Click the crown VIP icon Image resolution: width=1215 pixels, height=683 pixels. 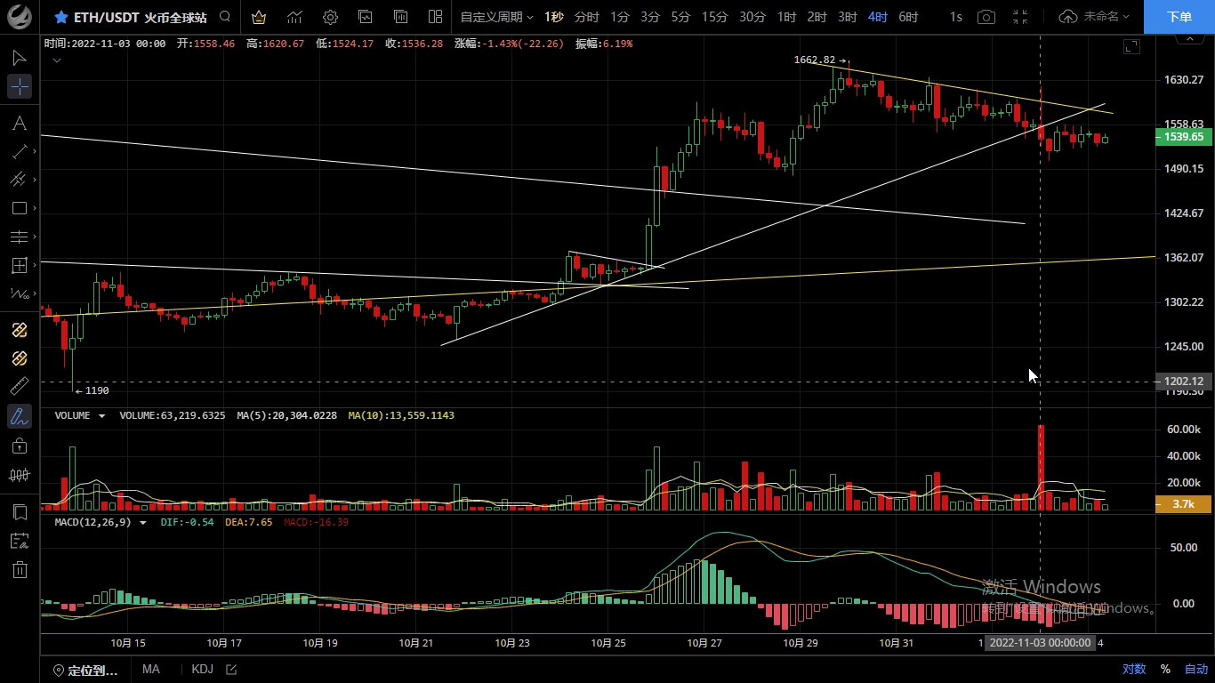(258, 17)
